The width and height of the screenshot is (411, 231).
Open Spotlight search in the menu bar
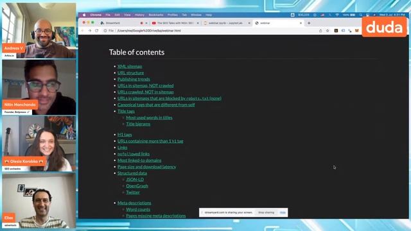(x=361, y=15)
